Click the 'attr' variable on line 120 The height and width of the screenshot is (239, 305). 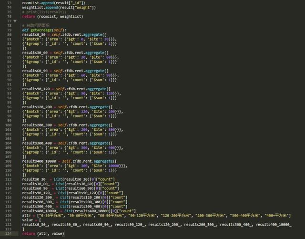coord(26,216)
